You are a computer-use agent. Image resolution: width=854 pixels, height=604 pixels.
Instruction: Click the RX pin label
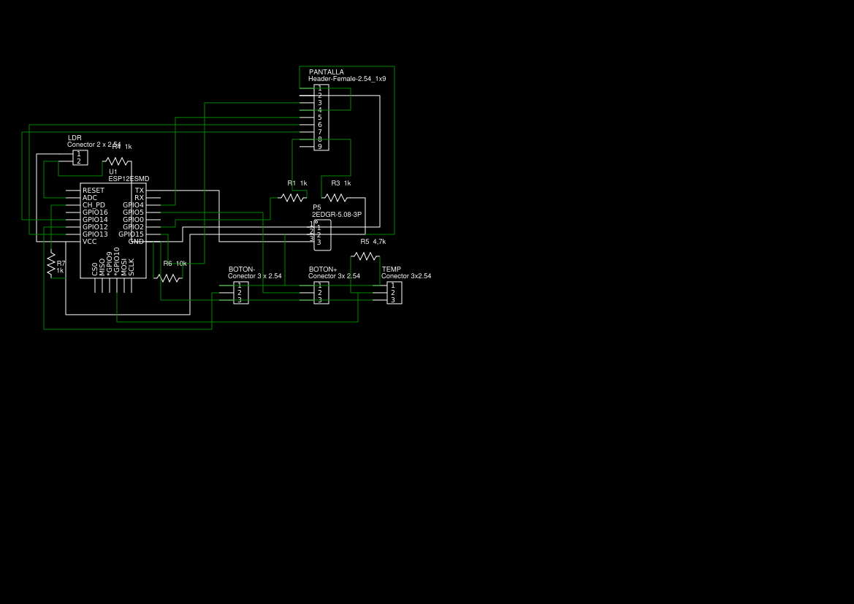point(140,198)
